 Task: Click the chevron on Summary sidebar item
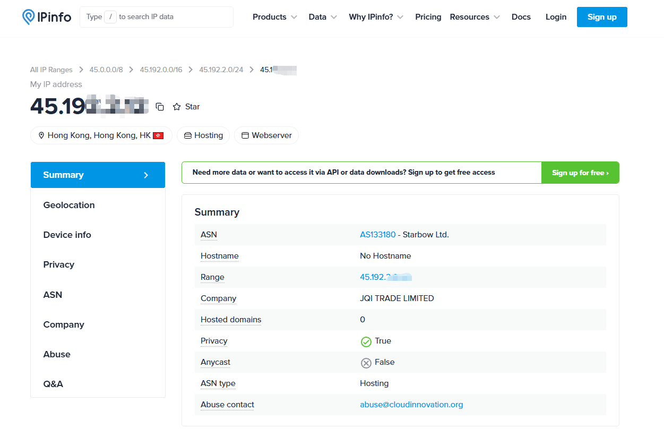click(x=146, y=175)
